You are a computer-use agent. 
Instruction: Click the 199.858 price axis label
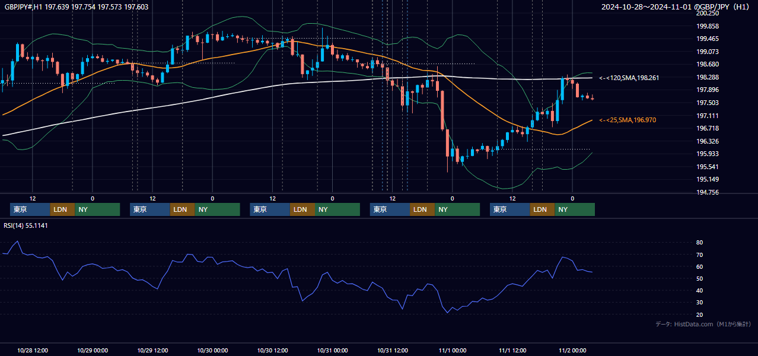point(708,26)
